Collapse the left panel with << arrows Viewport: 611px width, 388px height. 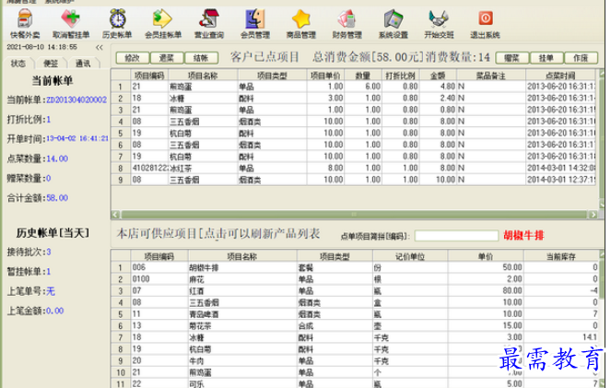(100, 48)
